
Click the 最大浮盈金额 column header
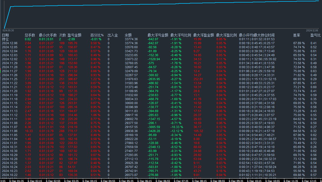203,35
